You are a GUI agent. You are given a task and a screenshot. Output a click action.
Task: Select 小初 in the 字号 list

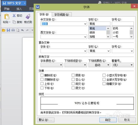pyautogui.click(x=121, y=32)
